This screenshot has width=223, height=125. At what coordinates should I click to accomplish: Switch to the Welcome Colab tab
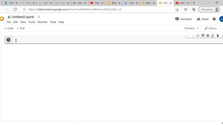[148, 3]
